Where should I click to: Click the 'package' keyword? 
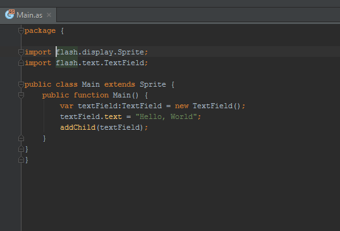[40, 31]
